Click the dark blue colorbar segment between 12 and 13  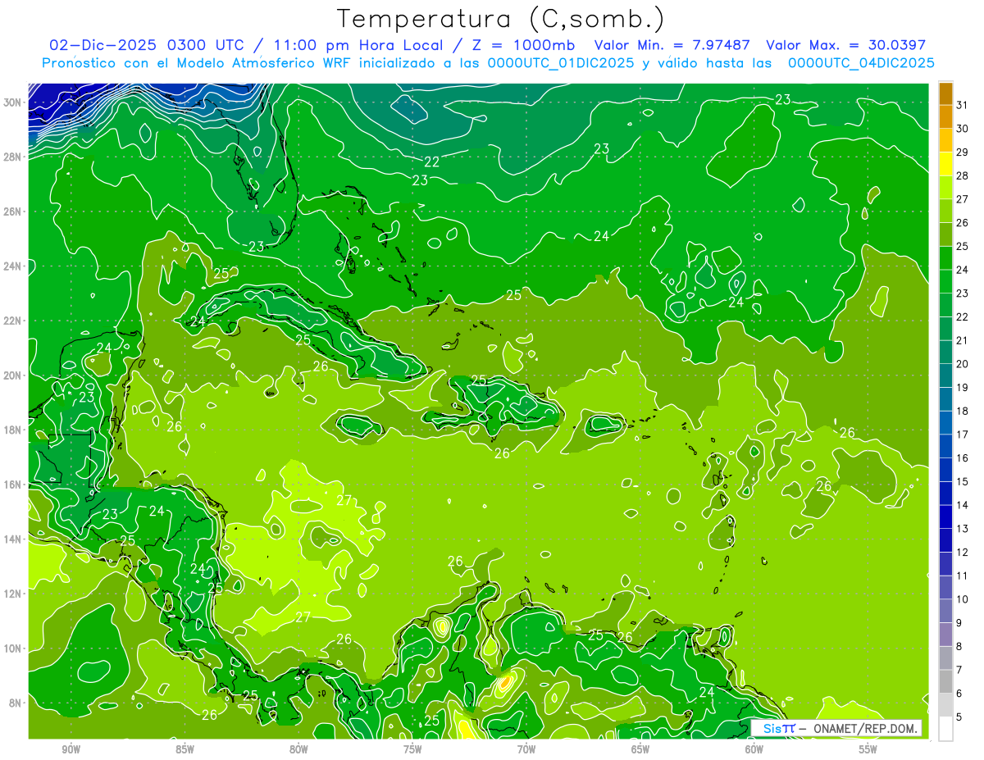coord(945,540)
